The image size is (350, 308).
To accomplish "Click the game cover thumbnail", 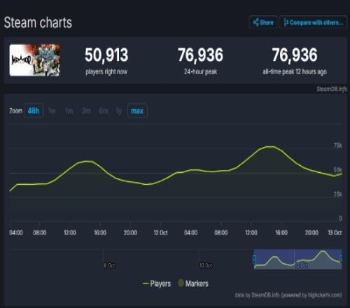I will click(x=35, y=60).
